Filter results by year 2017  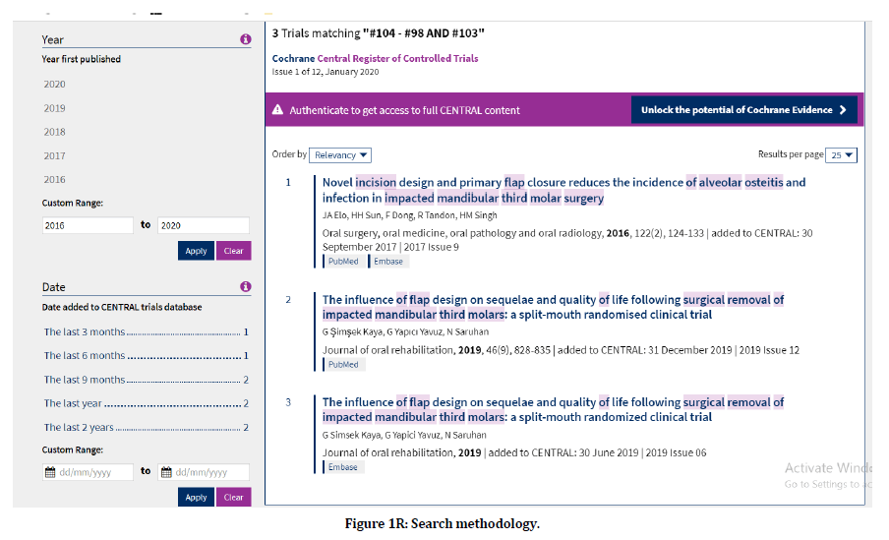click(55, 155)
